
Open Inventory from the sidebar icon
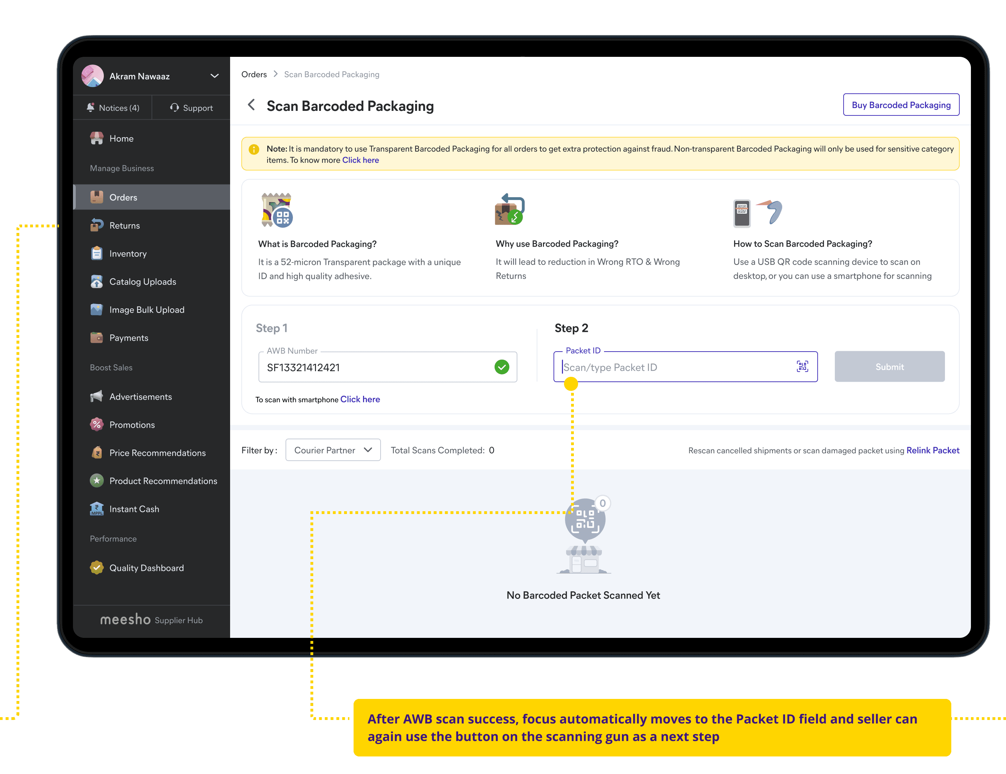point(97,253)
